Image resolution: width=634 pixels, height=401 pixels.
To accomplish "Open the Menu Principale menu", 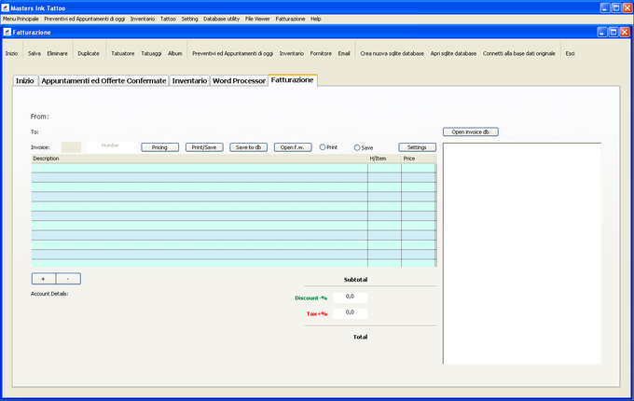I will [x=21, y=19].
